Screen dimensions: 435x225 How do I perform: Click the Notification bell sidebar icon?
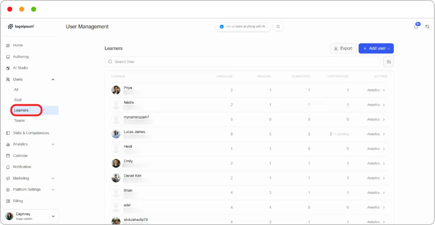pyautogui.click(x=8, y=167)
